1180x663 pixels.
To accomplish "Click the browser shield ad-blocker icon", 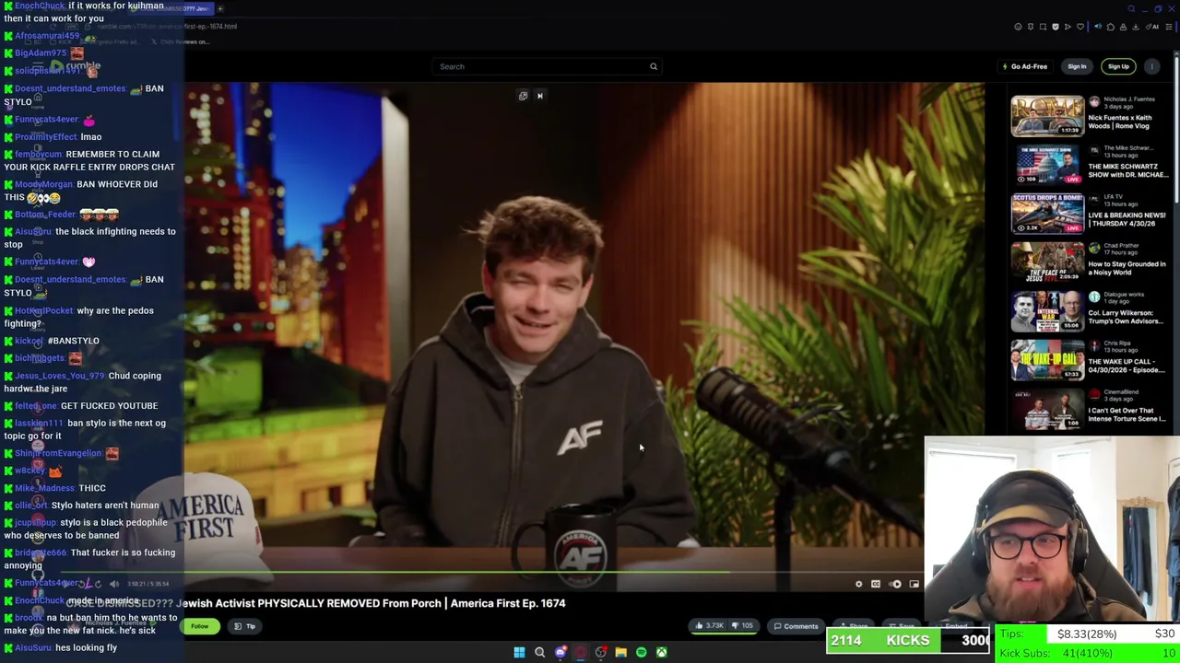I will pyautogui.click(x=1056, y=27).
